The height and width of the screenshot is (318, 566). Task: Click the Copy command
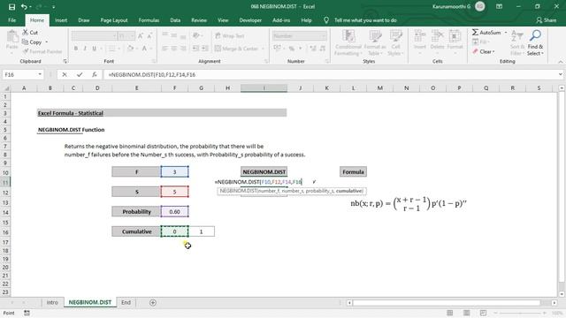32,42
